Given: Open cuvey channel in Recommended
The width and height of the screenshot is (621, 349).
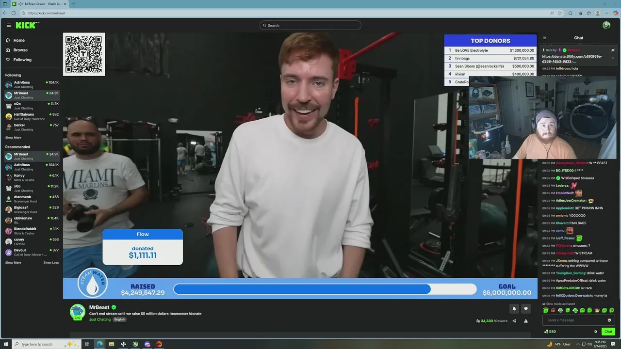Looking at the screenshot, I should (32, 241).
